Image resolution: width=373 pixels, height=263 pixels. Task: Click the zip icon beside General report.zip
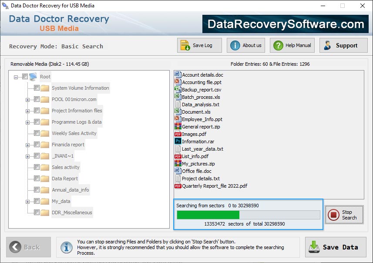tap(177, 126)
